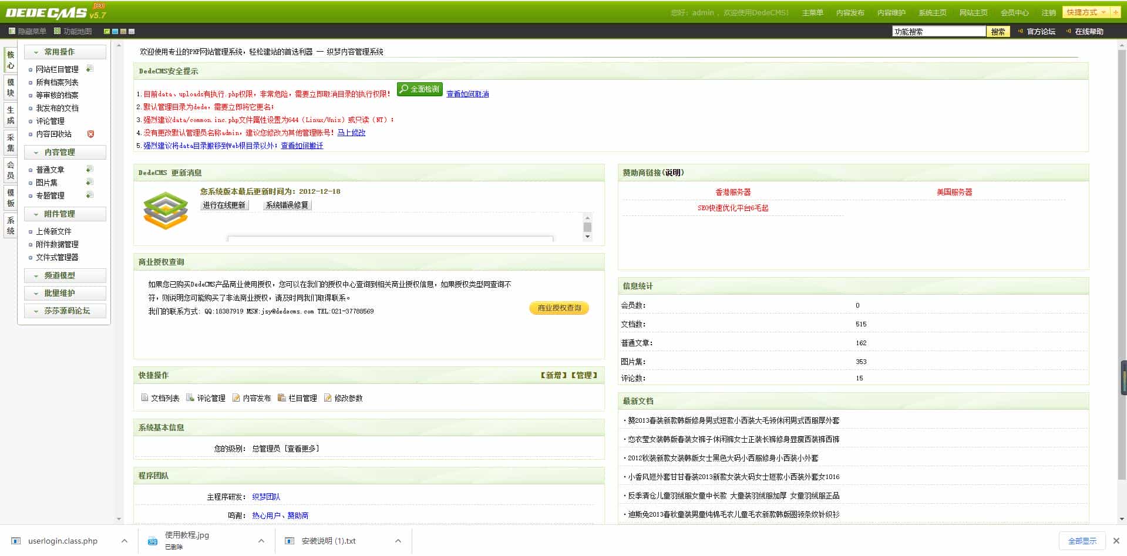The width and height of the screenshot is (1127, 556).
Task: Open options for userlogin.class.php download
Action: pyautogui.click(x=124, y=541)
